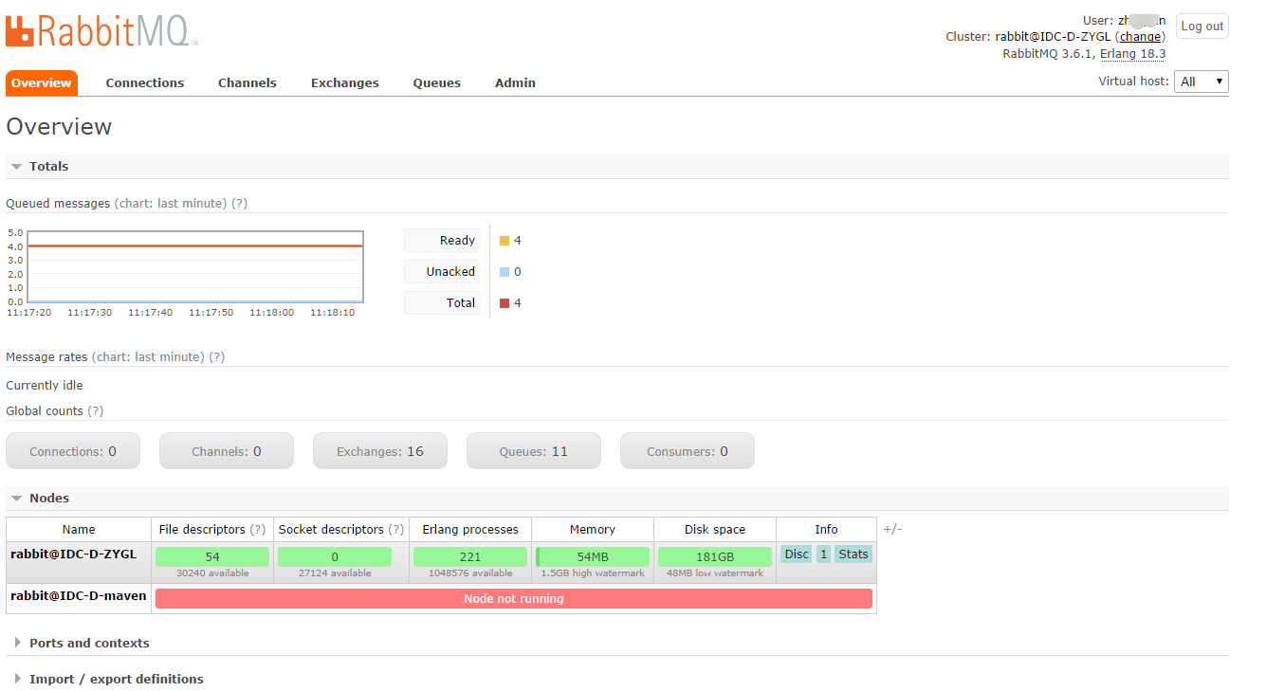Open help for Message rates
Screen dimensions: 1266x691
pyautogui.click(x=217, y=357)
